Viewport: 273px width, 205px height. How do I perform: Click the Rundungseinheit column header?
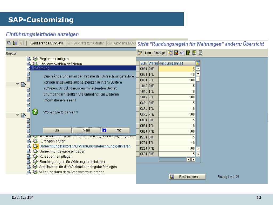point(176,63)
